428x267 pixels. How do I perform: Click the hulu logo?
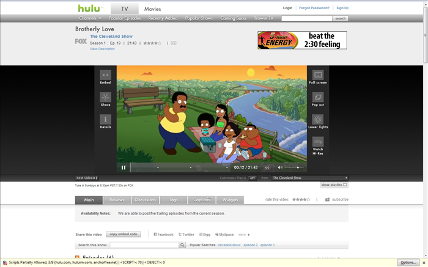(x=90, y=8)
